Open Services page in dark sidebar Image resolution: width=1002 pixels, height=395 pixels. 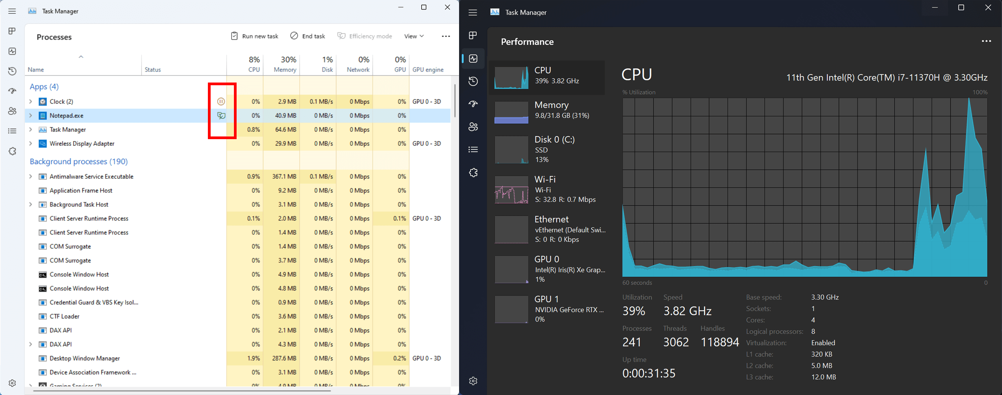(473, 173)
